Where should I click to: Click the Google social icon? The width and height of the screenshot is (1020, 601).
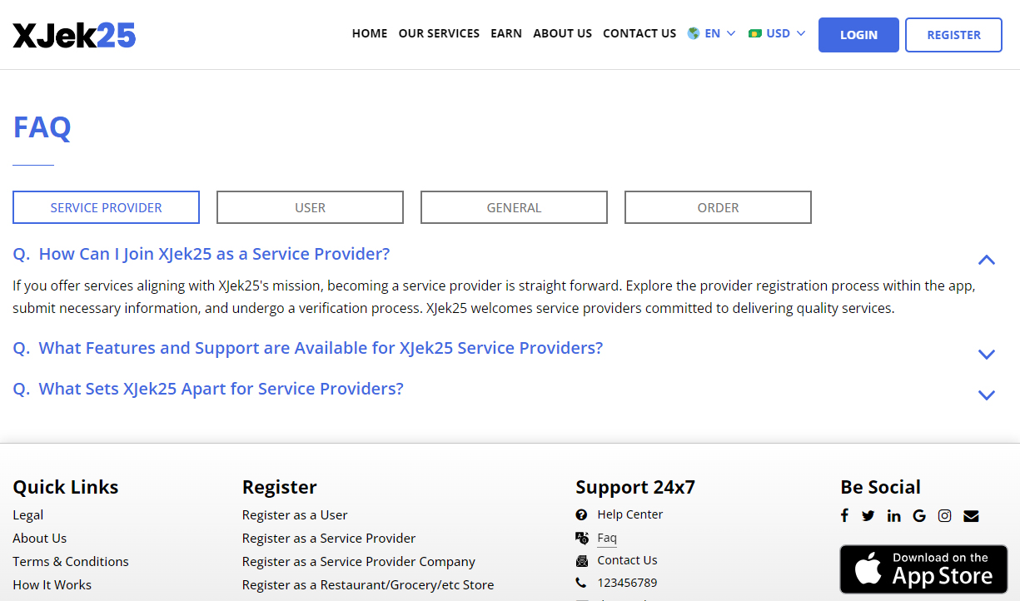(919, 515)
